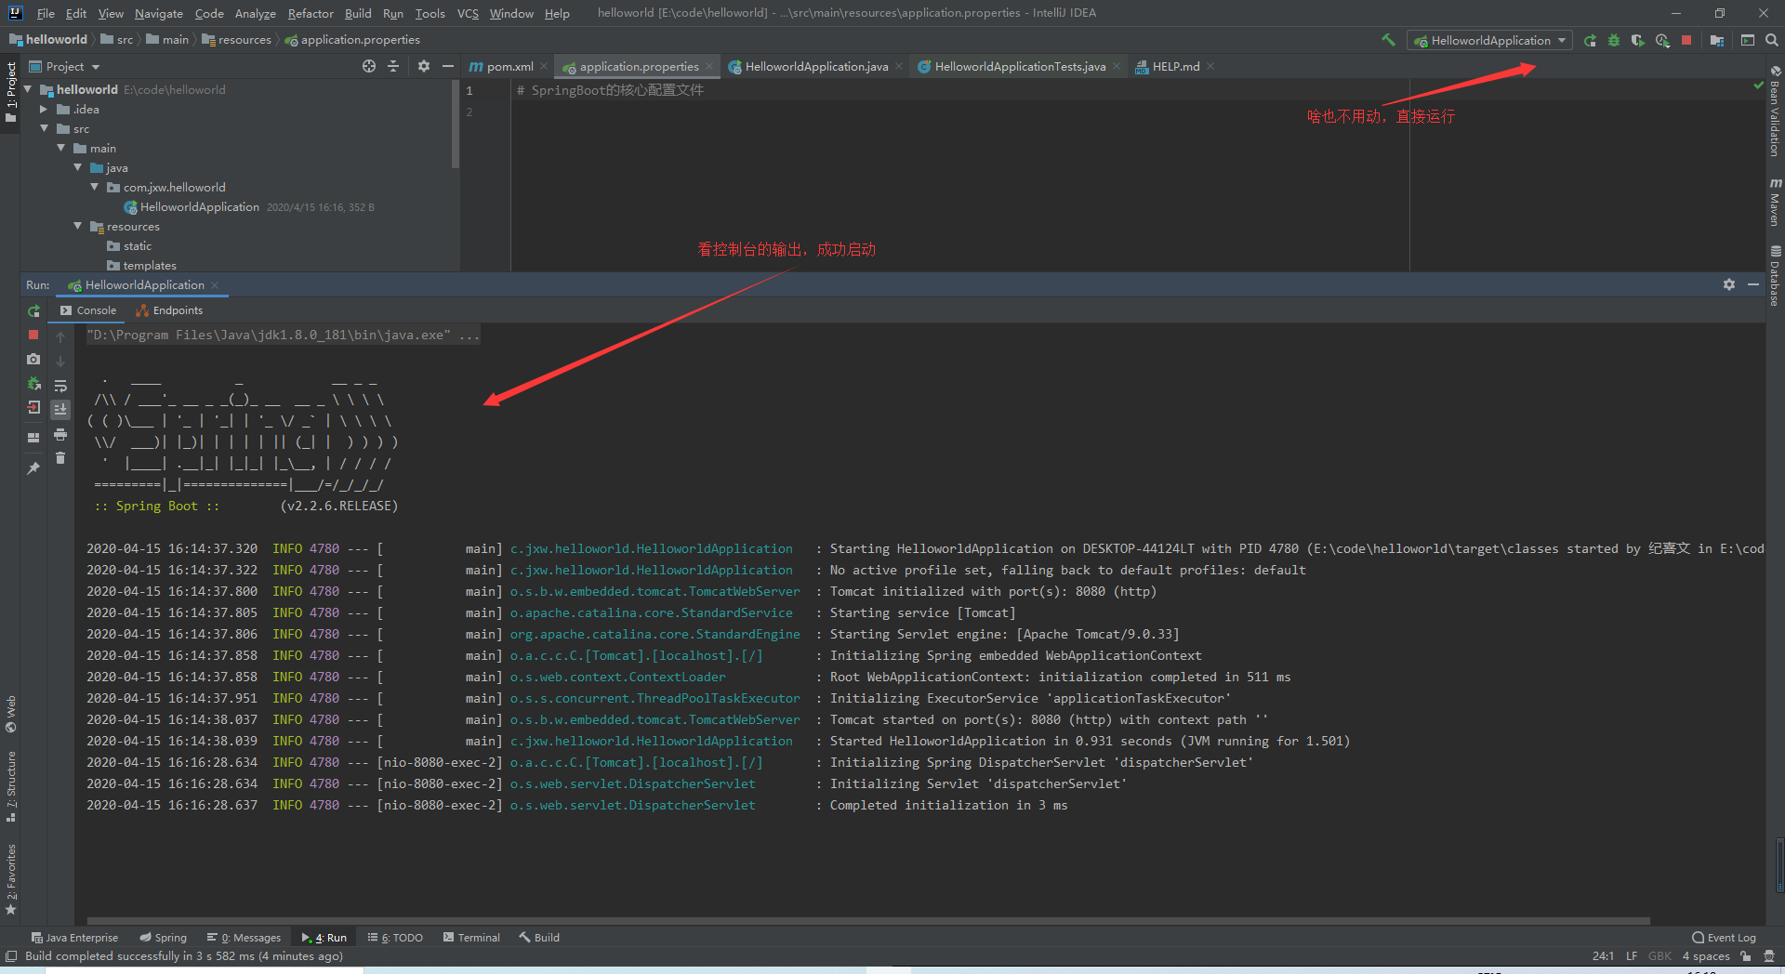Viewport: 1785px width, 974px height.
Task: Open the VCS menu
Action: coord(468,13)
